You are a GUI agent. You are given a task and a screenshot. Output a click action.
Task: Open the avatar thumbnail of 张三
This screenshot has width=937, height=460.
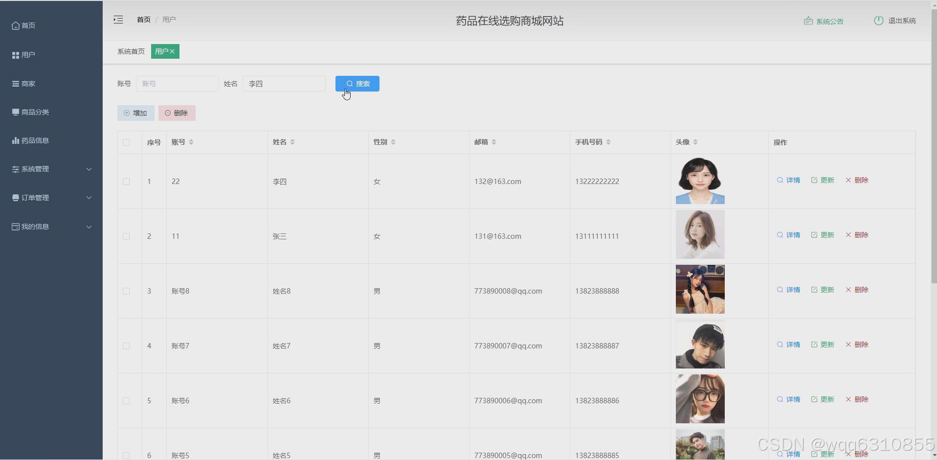[x=700, y=234]
